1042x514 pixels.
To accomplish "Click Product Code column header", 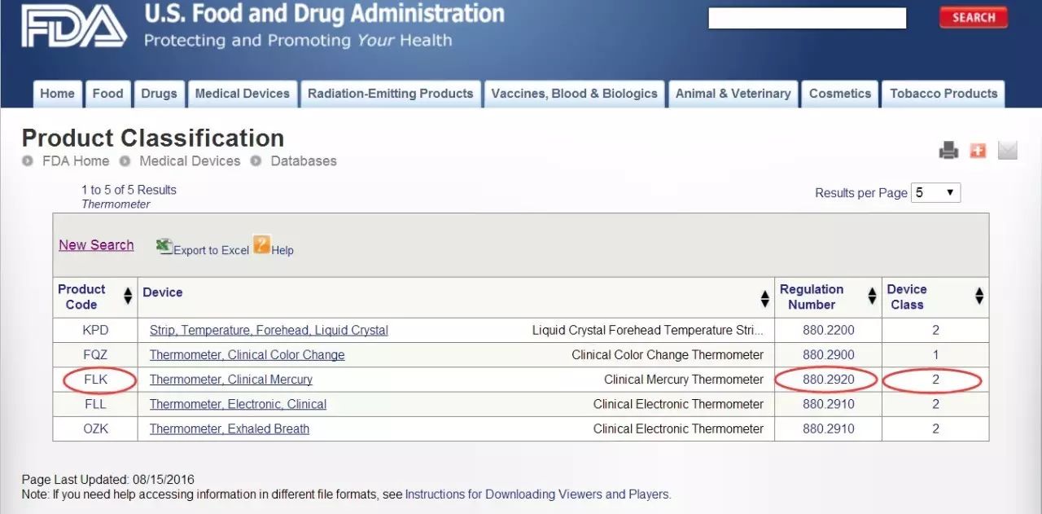I will pyautogui.click(x=81, y=297).
